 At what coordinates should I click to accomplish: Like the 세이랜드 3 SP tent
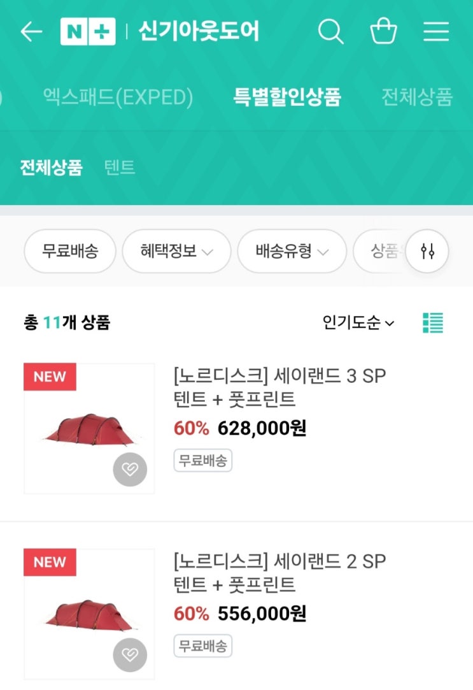tap(130, 469)
